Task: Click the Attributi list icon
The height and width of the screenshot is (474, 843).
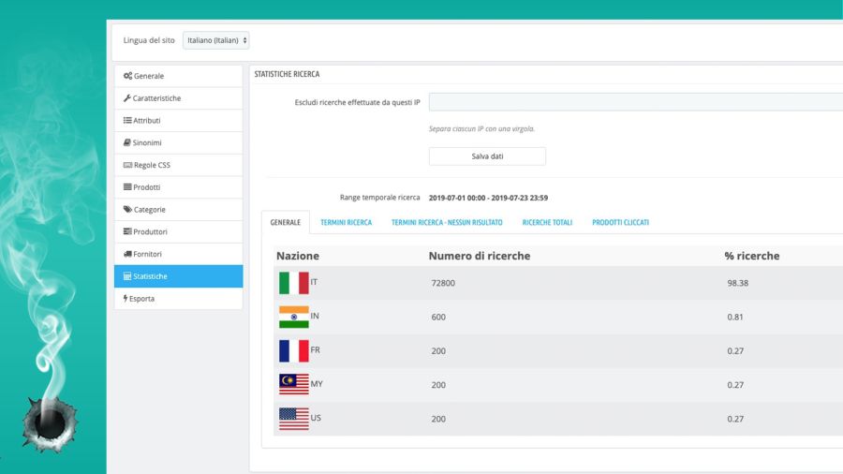Action: 127,121
